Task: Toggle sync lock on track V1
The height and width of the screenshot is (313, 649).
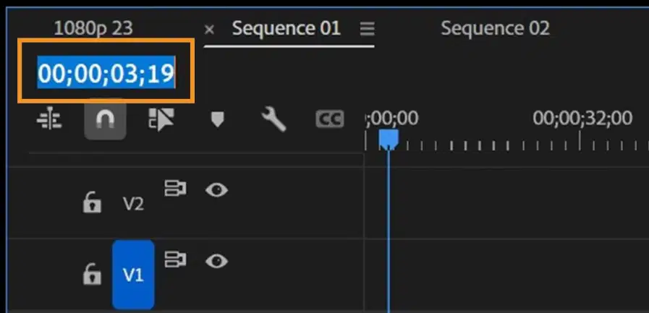Action: click(175, 260)
